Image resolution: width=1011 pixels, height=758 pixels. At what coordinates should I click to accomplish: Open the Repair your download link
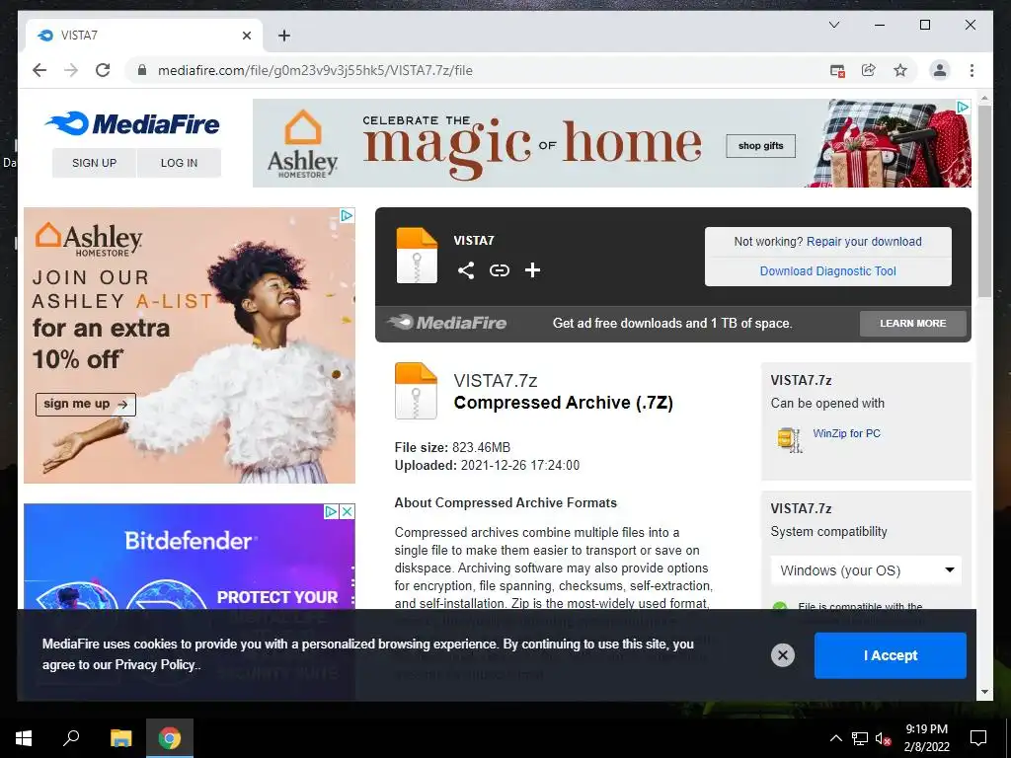(x=864, y=242)
